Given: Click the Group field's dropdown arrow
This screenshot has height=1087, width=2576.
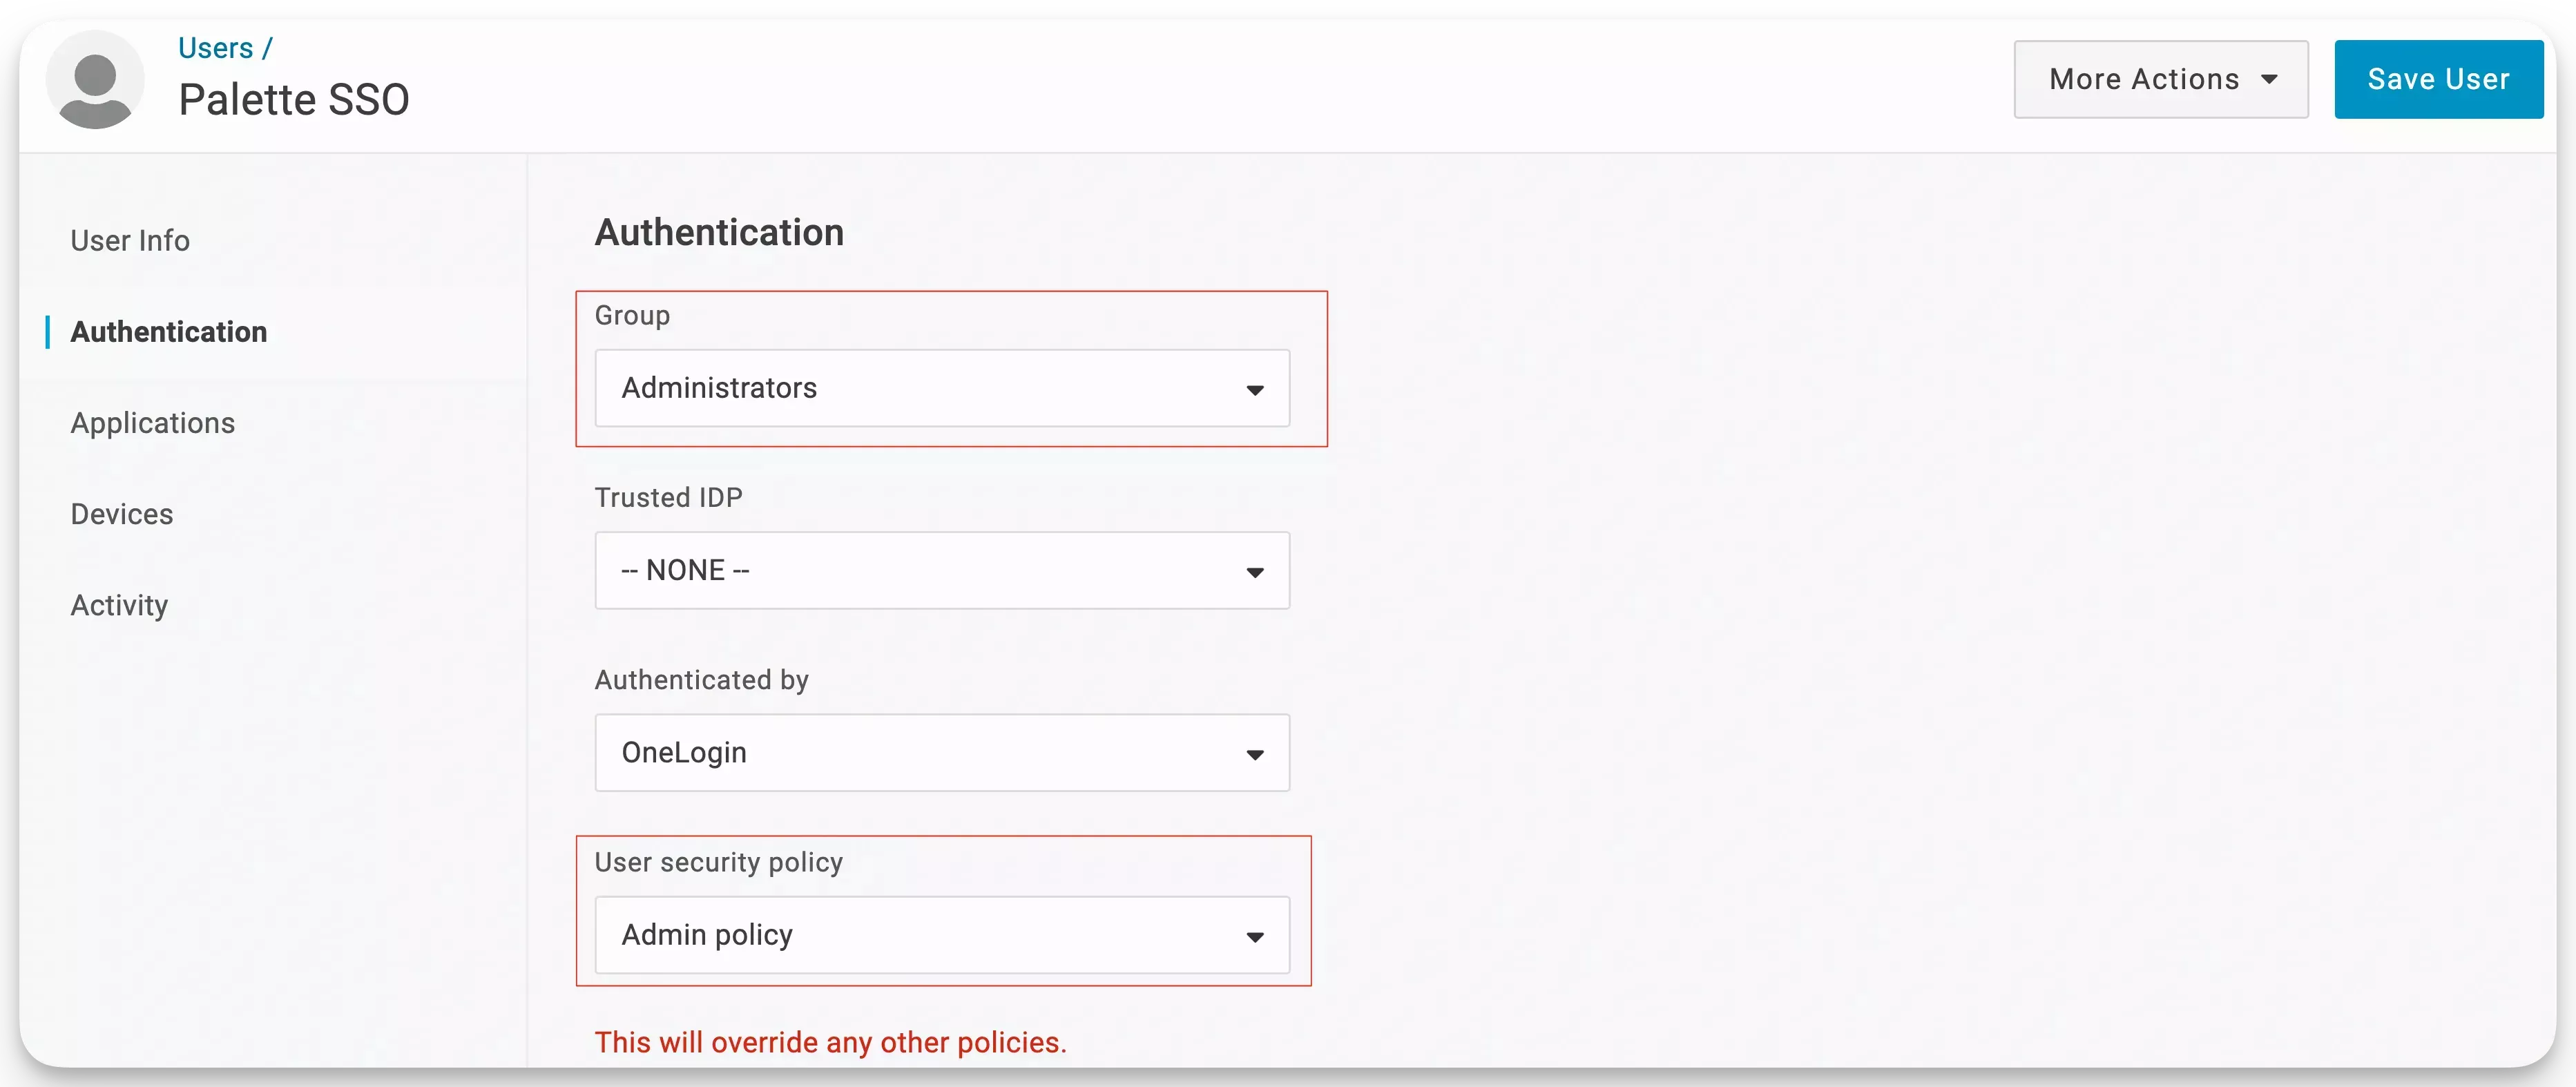Looking at the screenshot, I should 1254,390.
